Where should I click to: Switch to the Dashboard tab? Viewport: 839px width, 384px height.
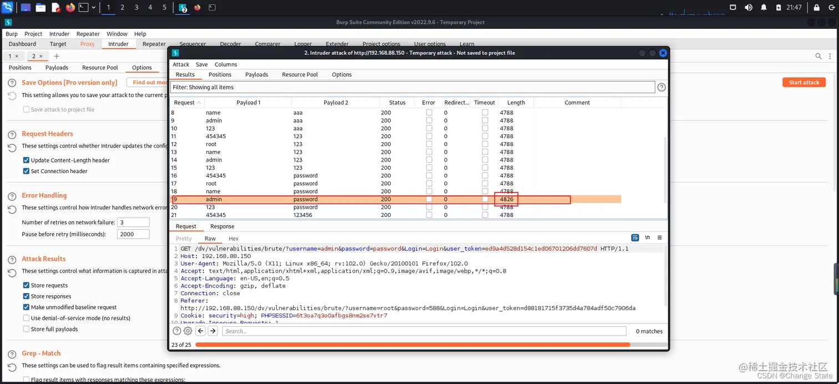(22, 44)
